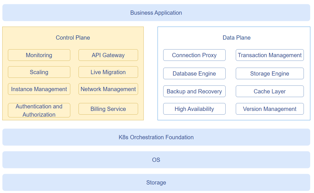
Task: Click the Scaling component box
Action: pos(39,72)
